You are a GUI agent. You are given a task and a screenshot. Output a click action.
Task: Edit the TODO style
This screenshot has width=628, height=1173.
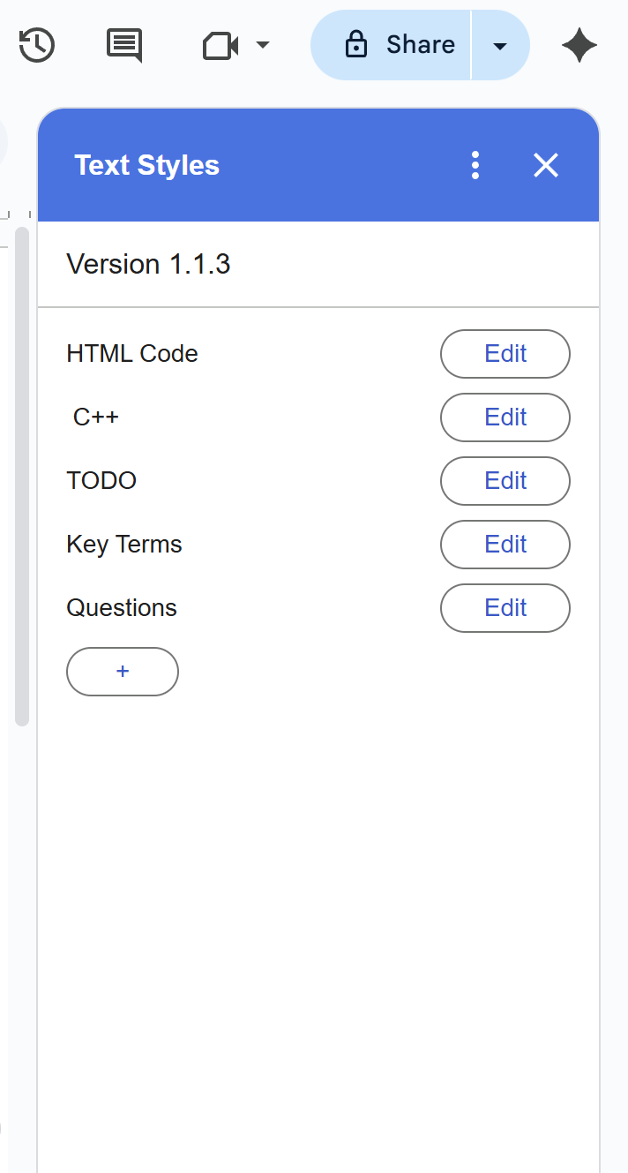point(505,480)
